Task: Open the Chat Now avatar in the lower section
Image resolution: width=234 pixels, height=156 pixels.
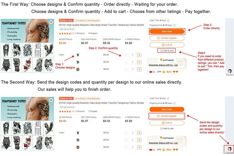Action: pyautogui.click(x=230, y=149)
